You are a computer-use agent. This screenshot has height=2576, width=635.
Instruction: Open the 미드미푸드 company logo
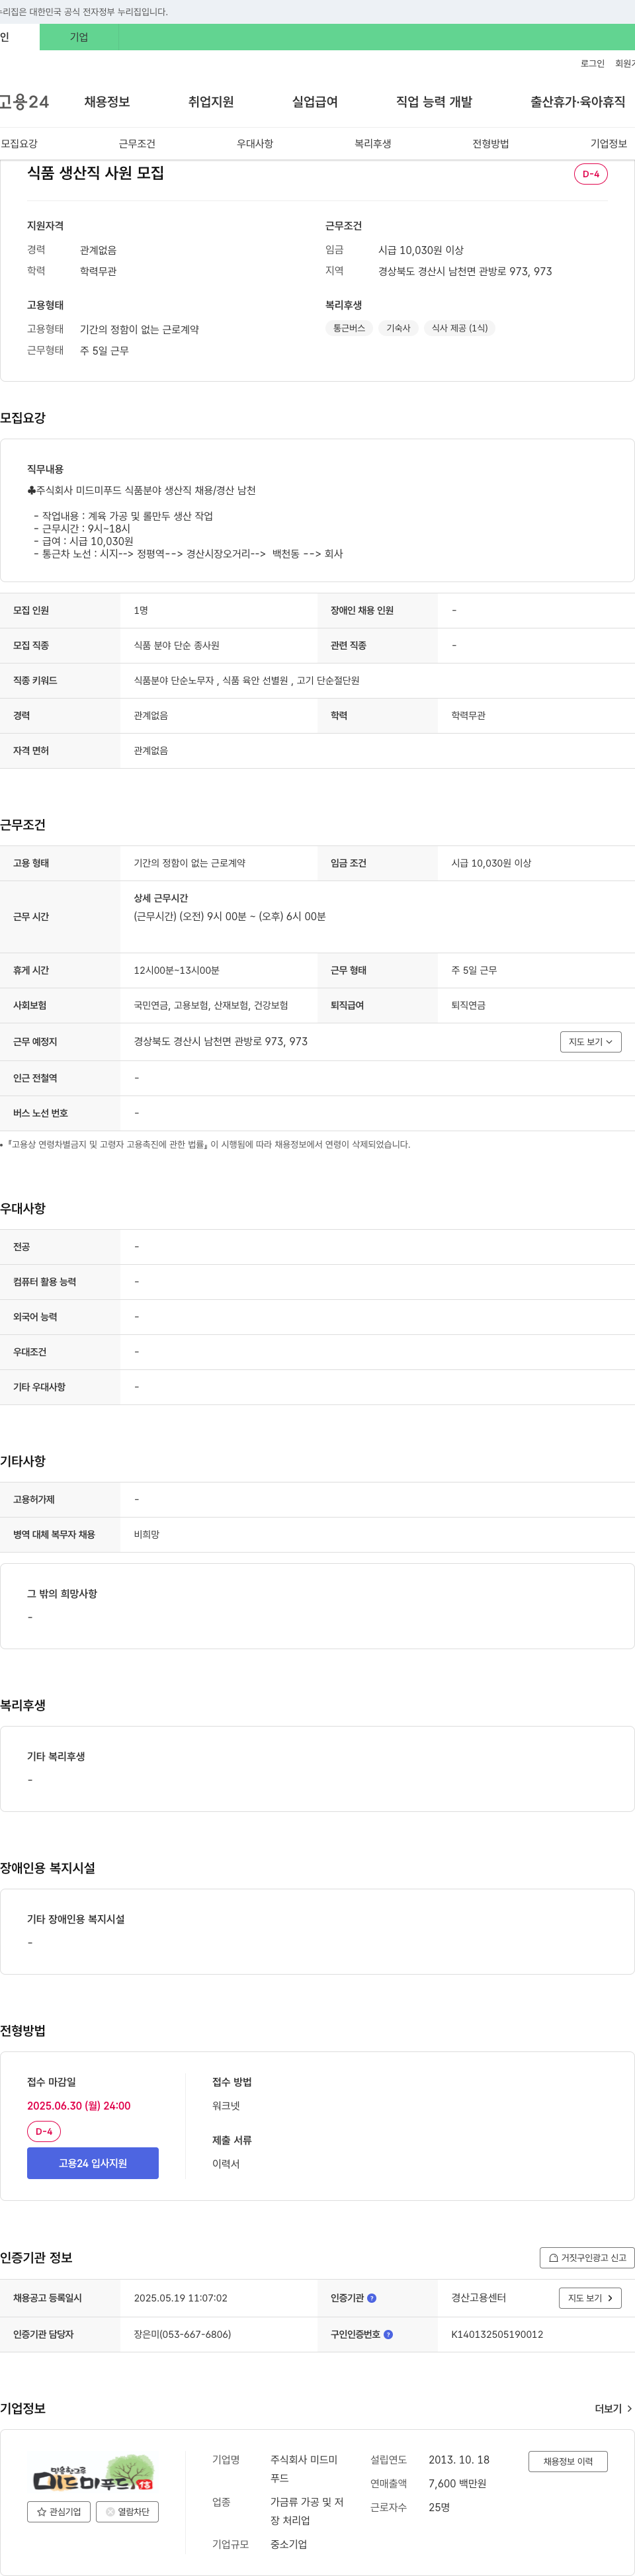(x=93, y=2472)
